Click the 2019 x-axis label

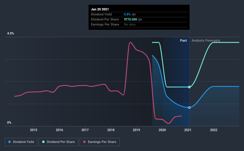136,130
